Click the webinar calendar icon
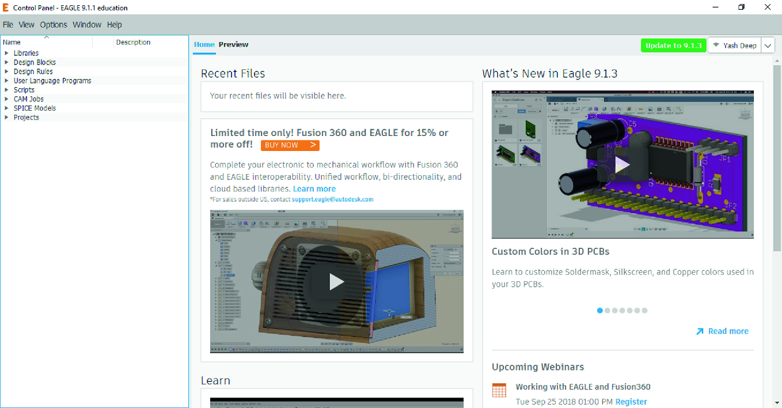This screenshot has height=408, width=782. pyautogui.click(x=499, y=390)
